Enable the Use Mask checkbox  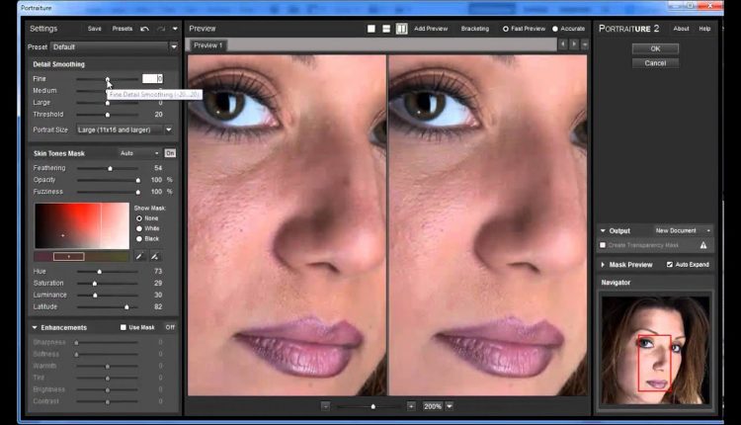click(x=123, y=327)
